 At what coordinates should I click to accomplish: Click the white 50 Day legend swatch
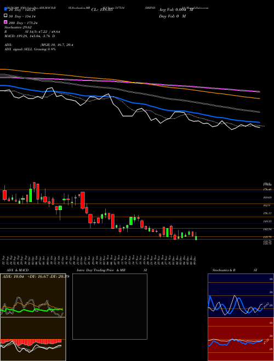pos(5,16)
